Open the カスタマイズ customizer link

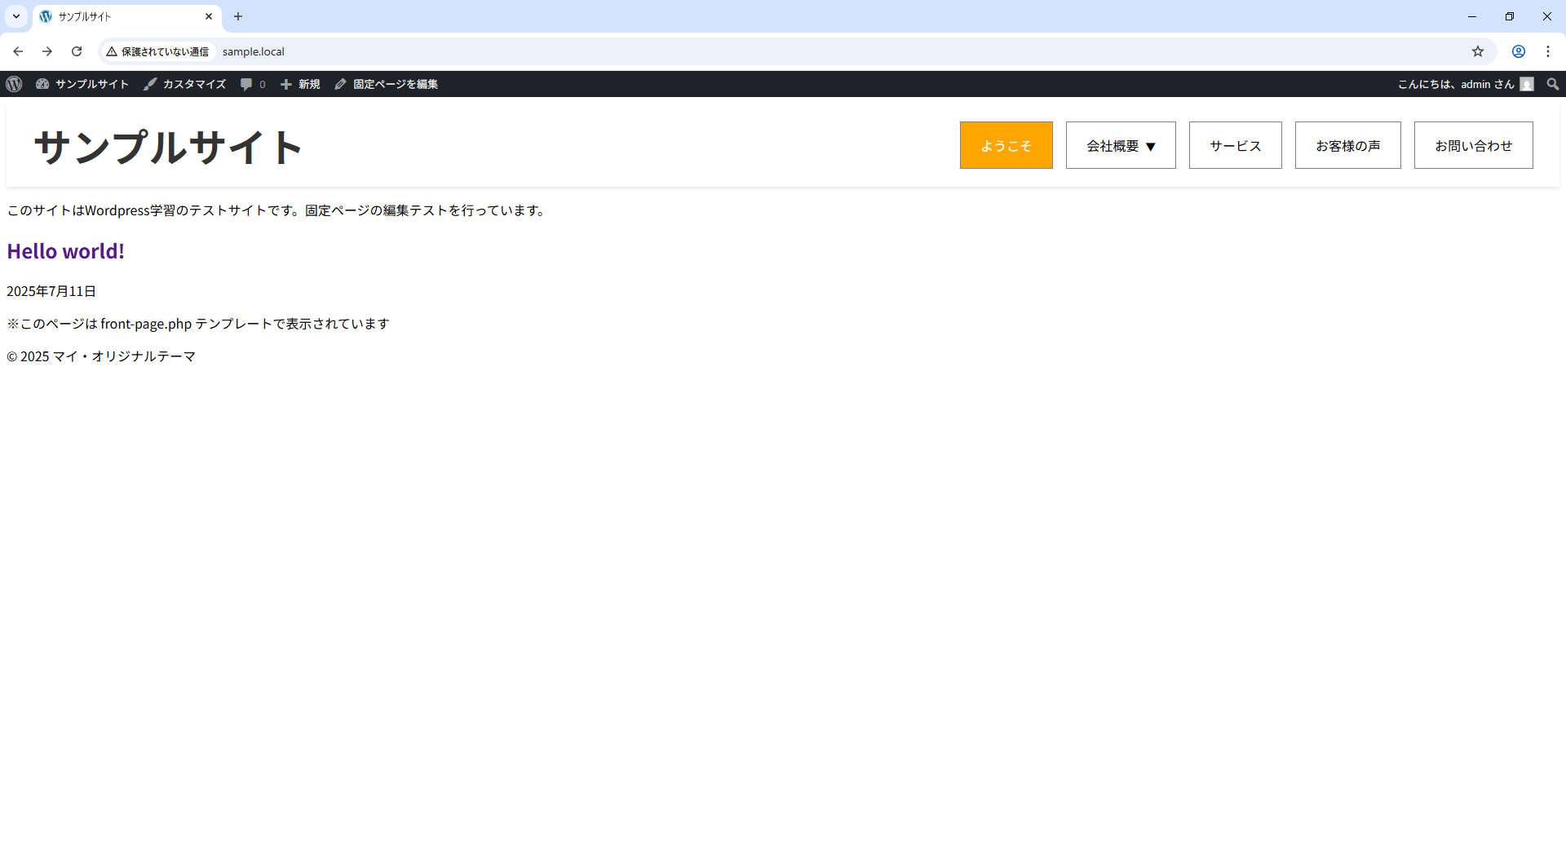[185, 84]
